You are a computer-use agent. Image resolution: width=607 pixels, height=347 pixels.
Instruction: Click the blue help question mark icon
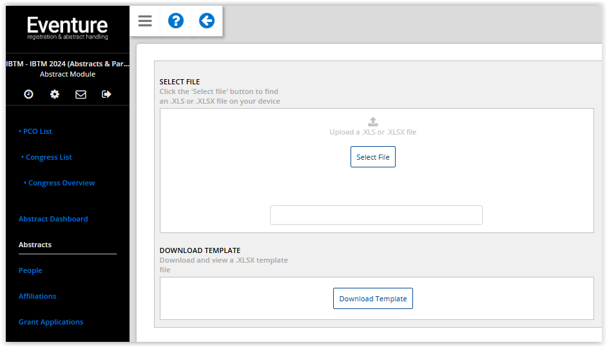coord(176,21)
